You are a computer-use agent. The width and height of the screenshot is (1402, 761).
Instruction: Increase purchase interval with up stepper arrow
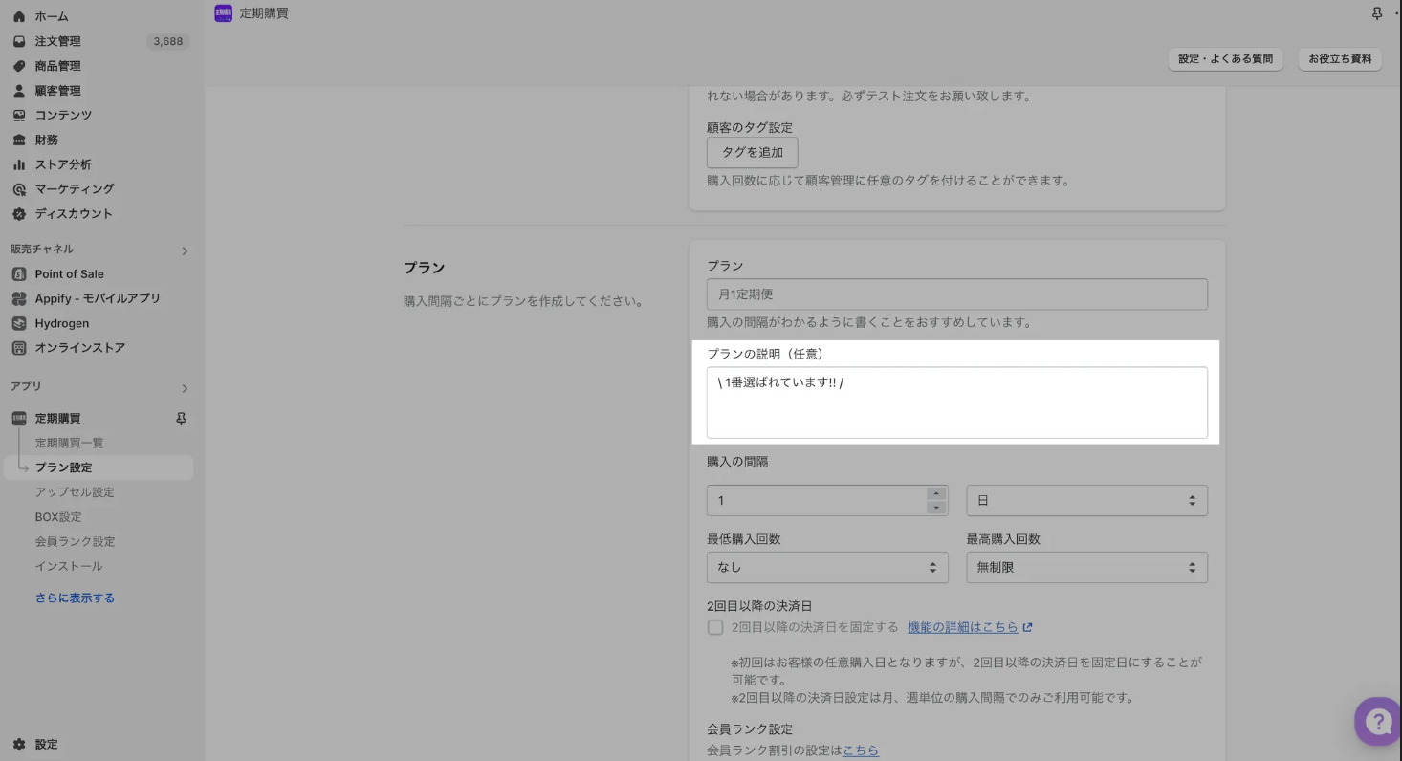[x=936, y=493]
